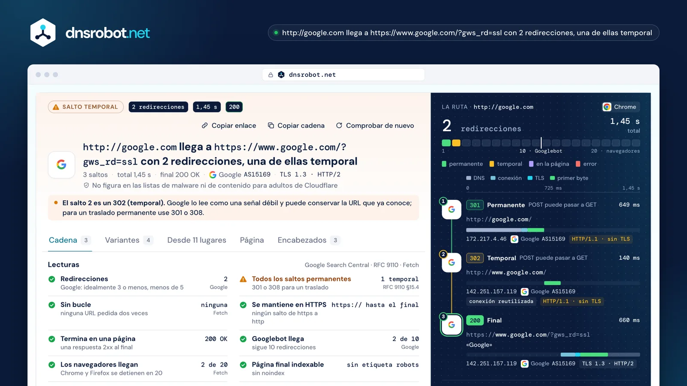Click the dnsrobot hexagon logo icon
Image resolution: width=687 pixels, height=386 pixels.
(43, 33)
